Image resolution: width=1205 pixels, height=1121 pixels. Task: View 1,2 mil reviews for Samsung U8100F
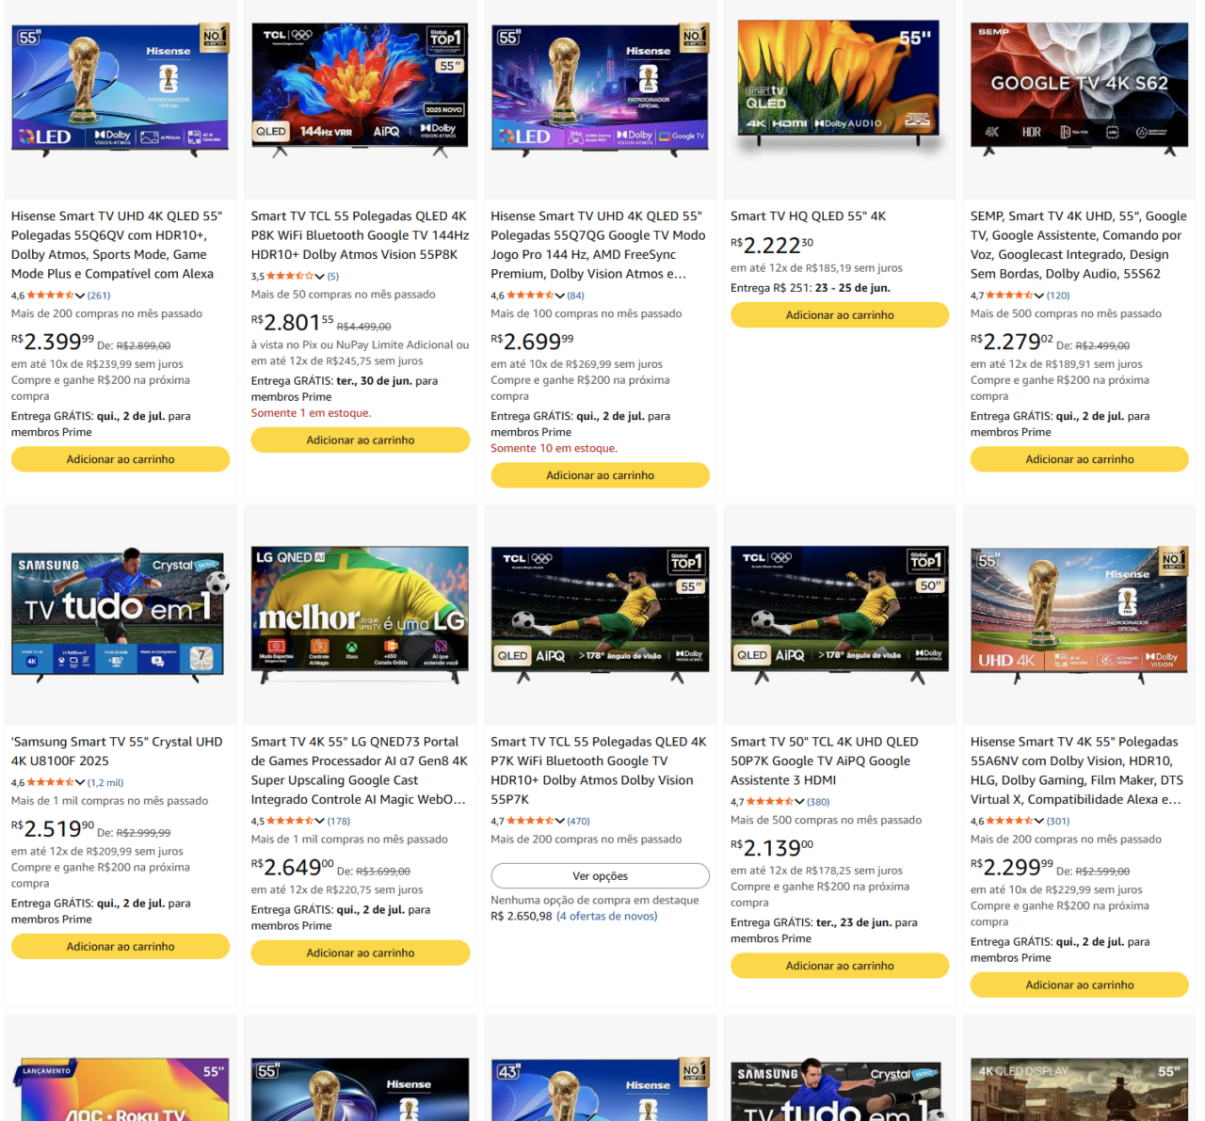point(105,783)
